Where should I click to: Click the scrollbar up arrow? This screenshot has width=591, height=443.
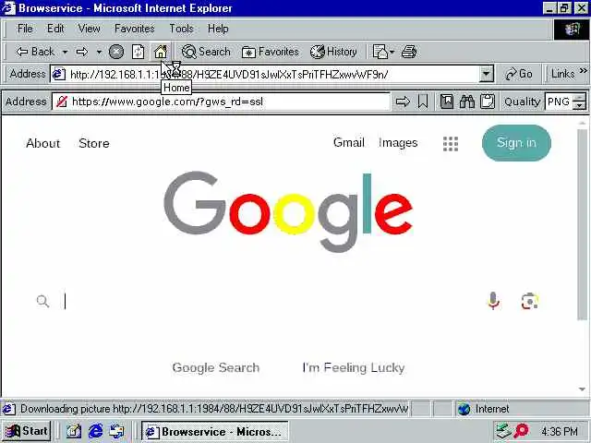click(x=583, y=123)
